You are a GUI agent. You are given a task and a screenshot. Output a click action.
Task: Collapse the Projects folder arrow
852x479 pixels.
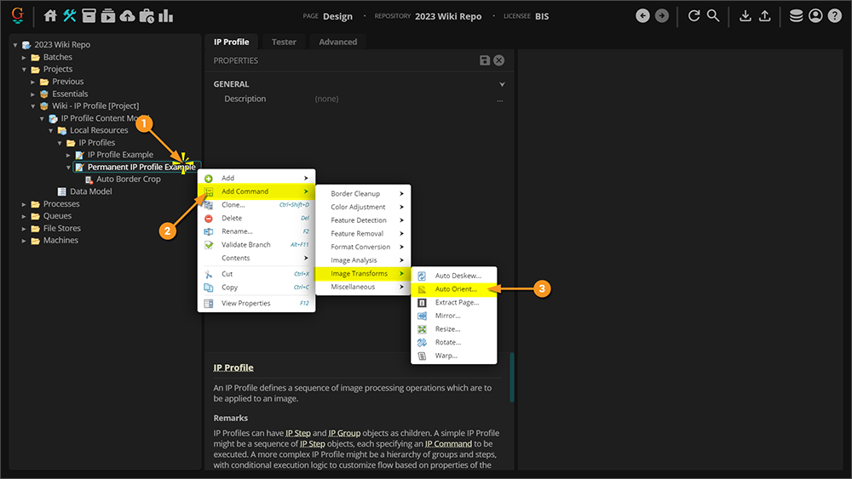(24, 70)
